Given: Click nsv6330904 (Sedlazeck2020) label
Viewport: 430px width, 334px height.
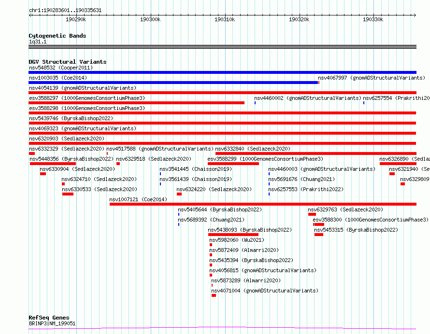Looking at the screenshot, I should tap(77, 169).
